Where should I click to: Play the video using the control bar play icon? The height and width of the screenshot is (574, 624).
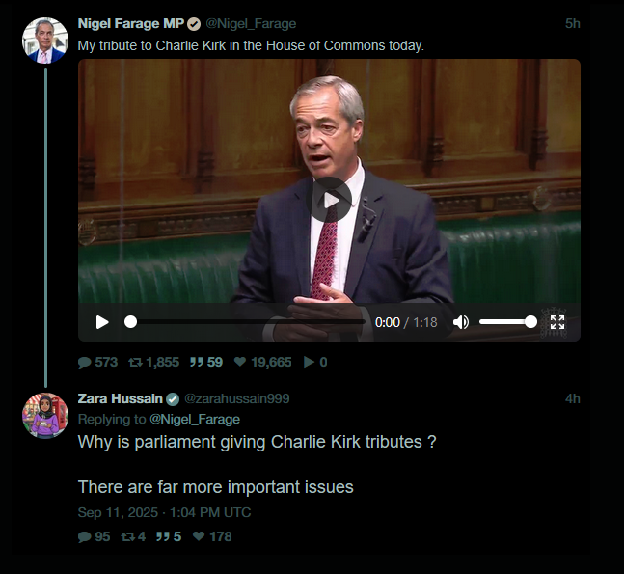click(x=102, y=322)
